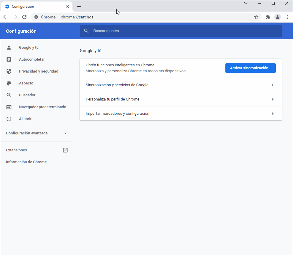The width and height of the screenshot is (293, 256).
Task: Click the clipboard icon beside Autocompletar
Action: 9,59
